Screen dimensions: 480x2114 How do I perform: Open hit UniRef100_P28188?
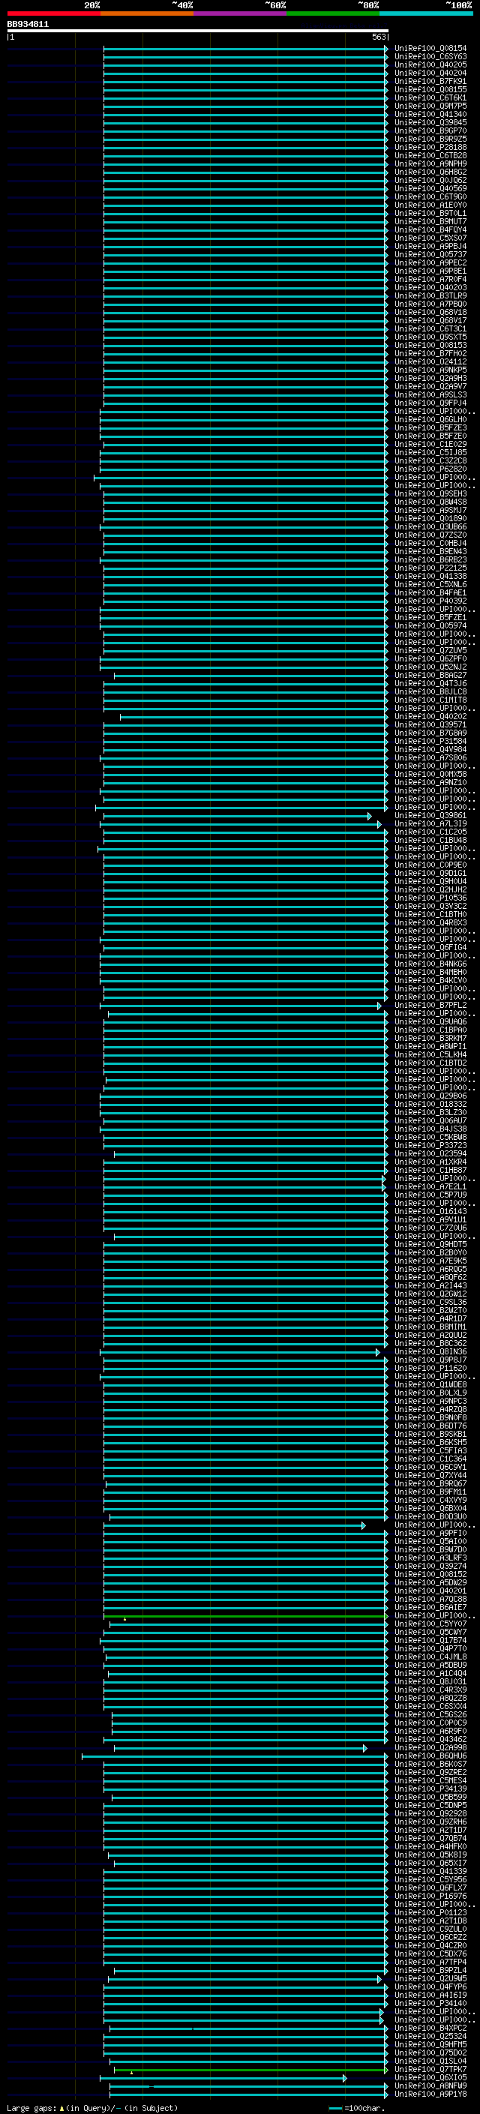tap(430, 148)
